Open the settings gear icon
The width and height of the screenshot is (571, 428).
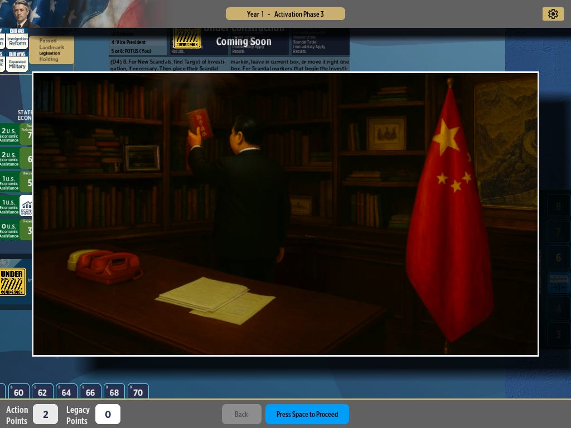(553, 14)
